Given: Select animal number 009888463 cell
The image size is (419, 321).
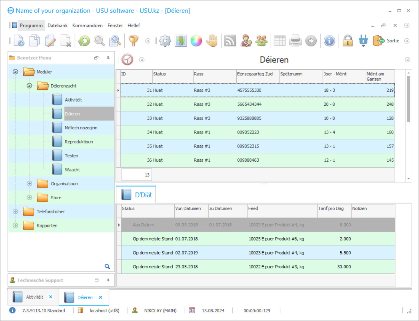Looking at the screenshot, I should click(258, 160).
